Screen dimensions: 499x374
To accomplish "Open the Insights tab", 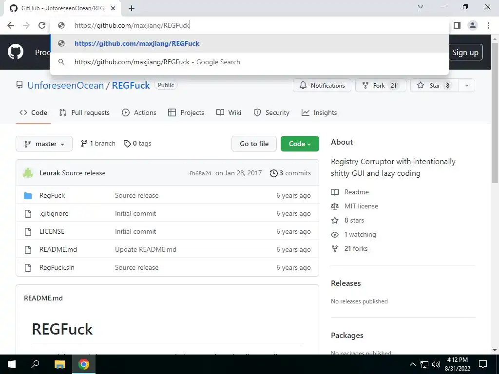I will [319, 112].
